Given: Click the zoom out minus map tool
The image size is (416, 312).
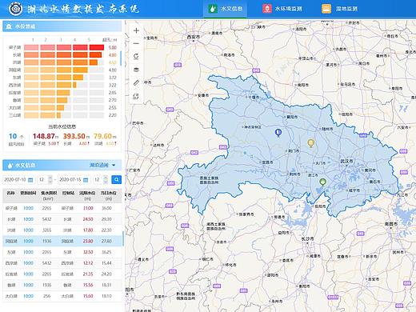Looking at the screenshot, I should click(136, 43).
